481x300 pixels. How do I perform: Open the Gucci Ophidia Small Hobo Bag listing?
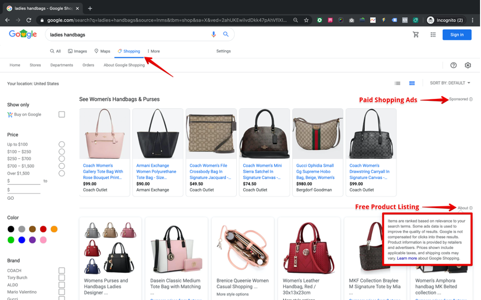click(x=316, y=172)
